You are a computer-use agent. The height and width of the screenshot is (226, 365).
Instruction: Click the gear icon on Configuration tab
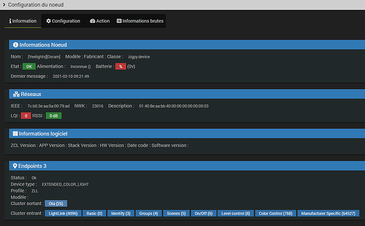point(48,21)
